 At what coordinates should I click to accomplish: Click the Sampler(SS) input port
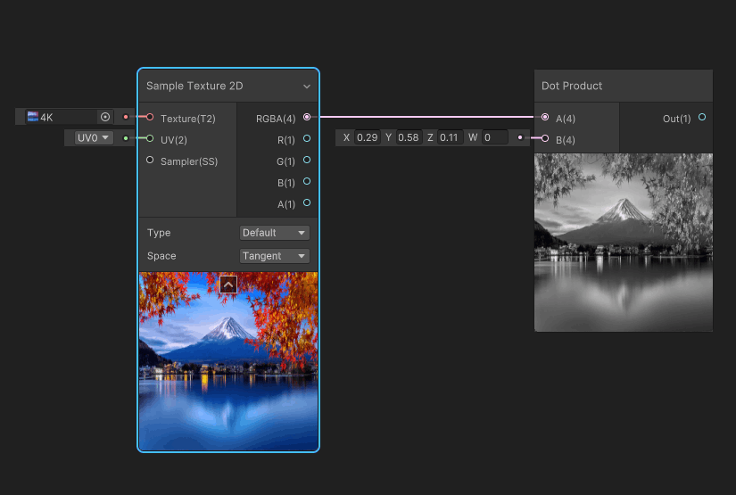[x=150, y=160]
